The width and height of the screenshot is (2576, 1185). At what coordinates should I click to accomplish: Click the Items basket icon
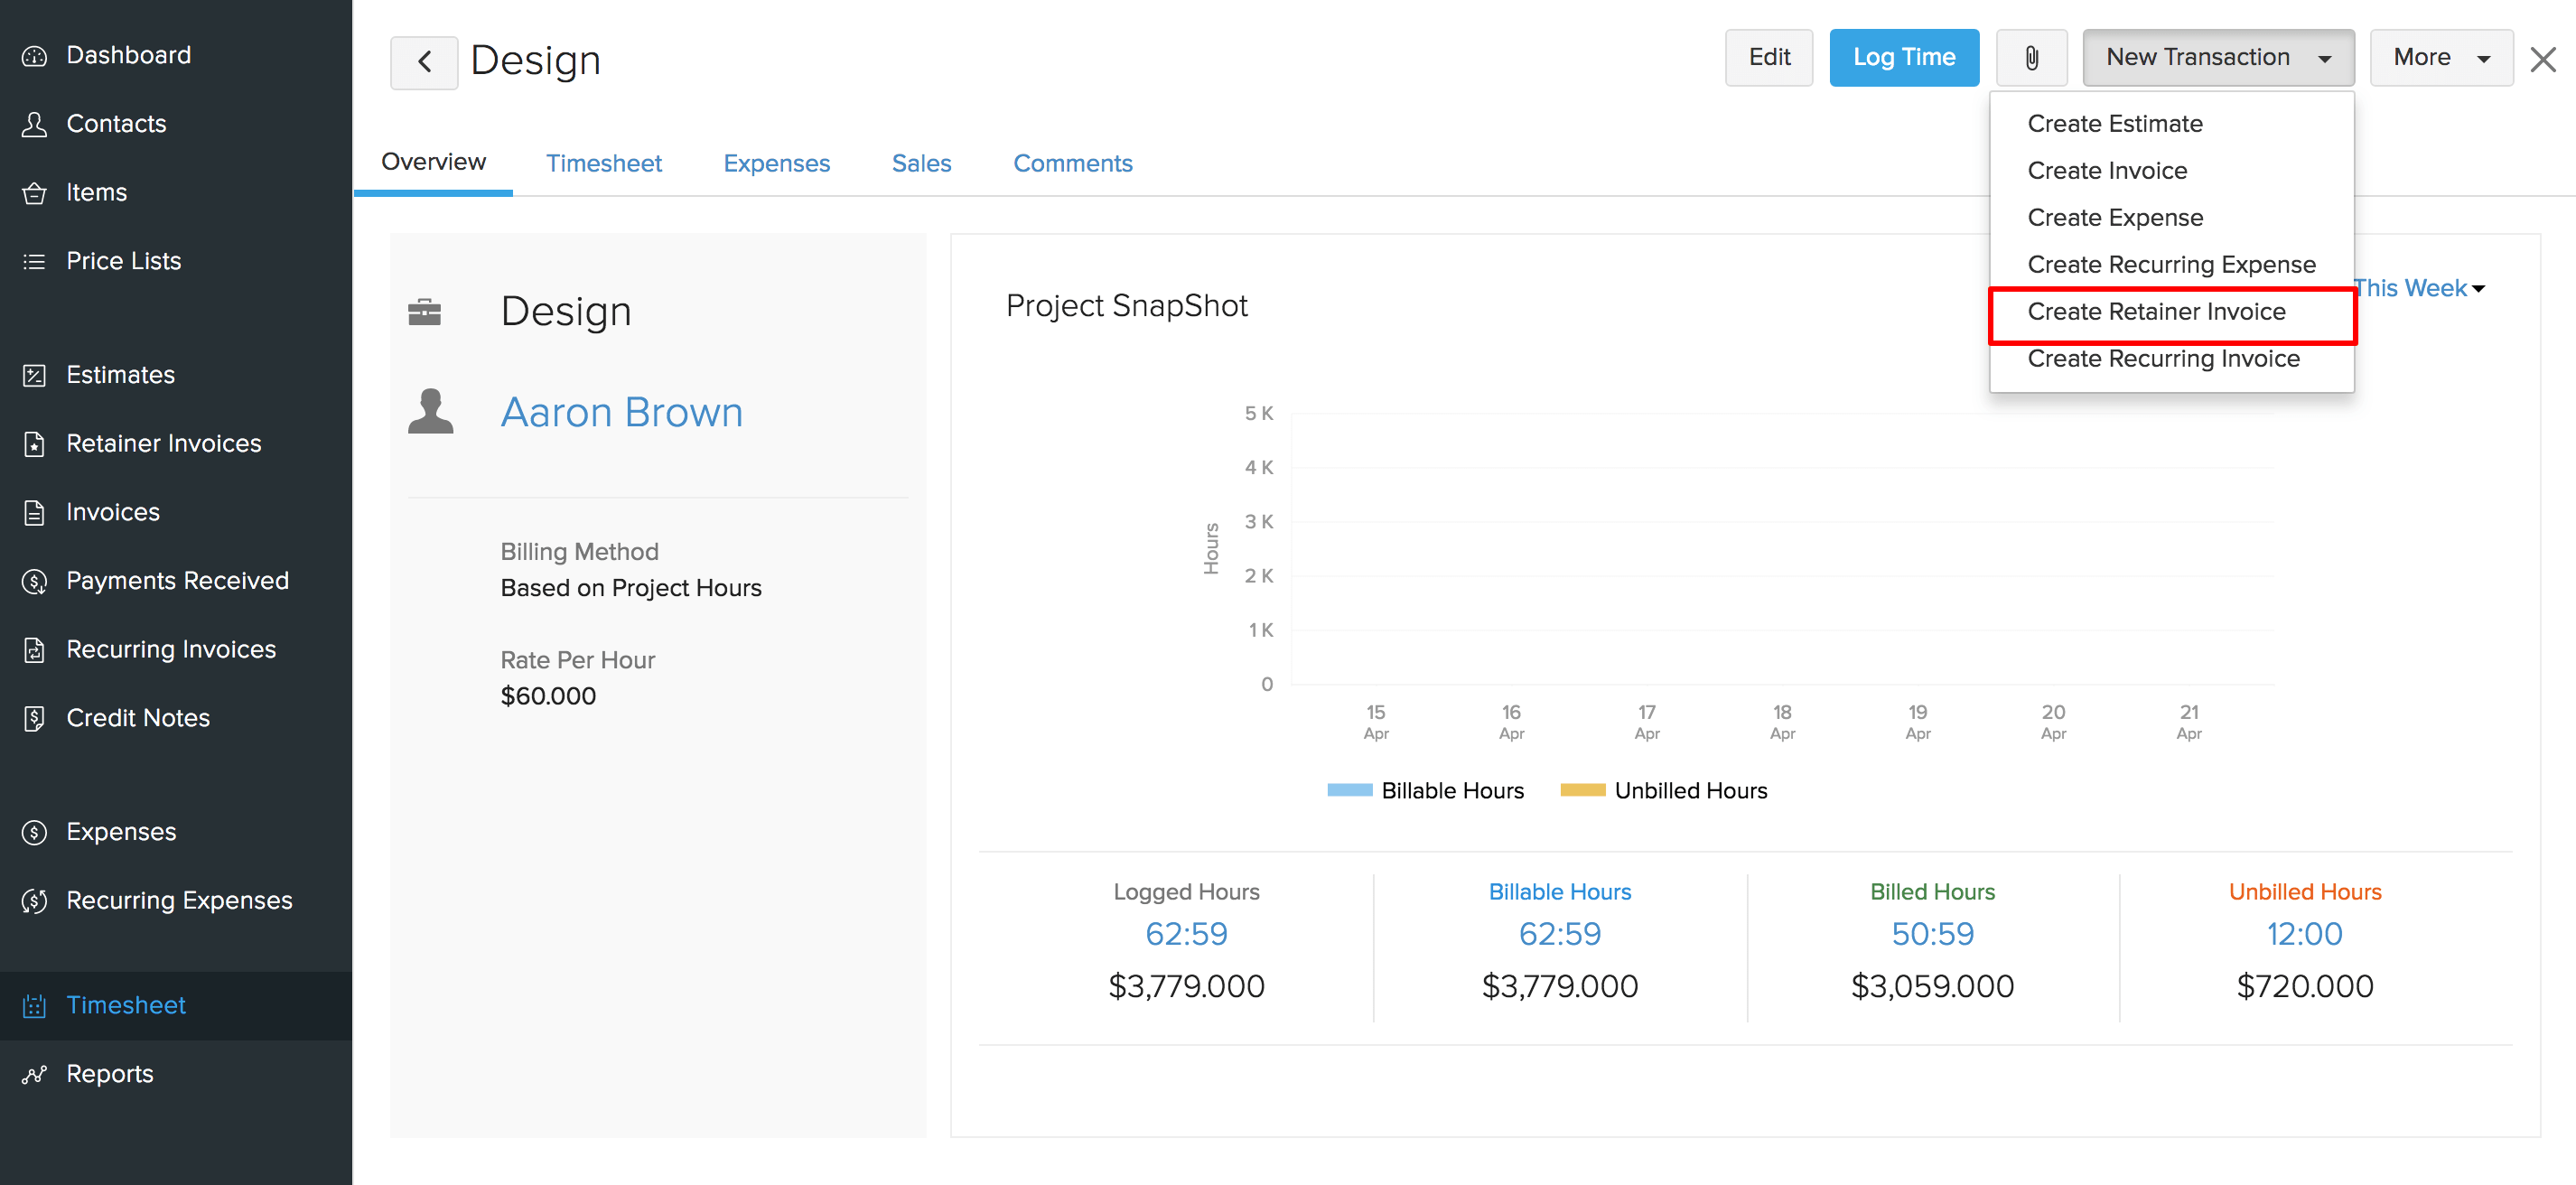click(34, 193)
